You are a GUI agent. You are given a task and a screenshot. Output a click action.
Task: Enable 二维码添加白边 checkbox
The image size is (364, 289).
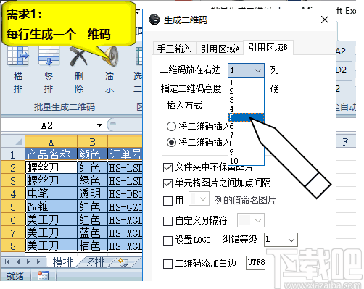[167, 264]
